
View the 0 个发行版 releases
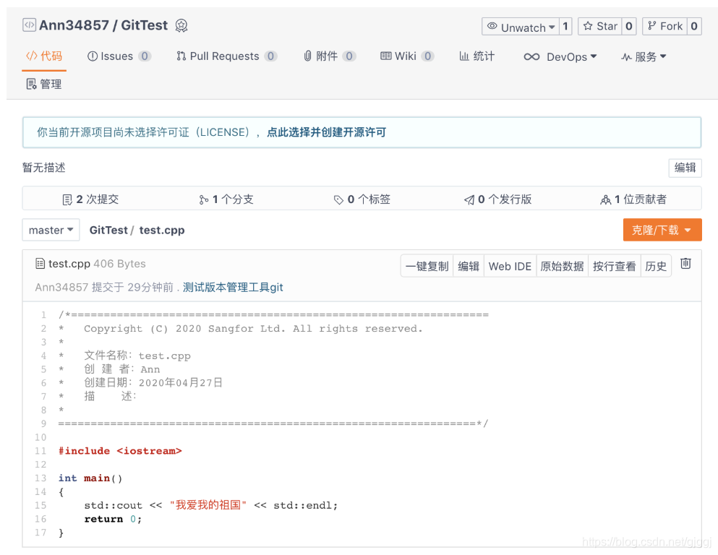click(x=497, y=199)
